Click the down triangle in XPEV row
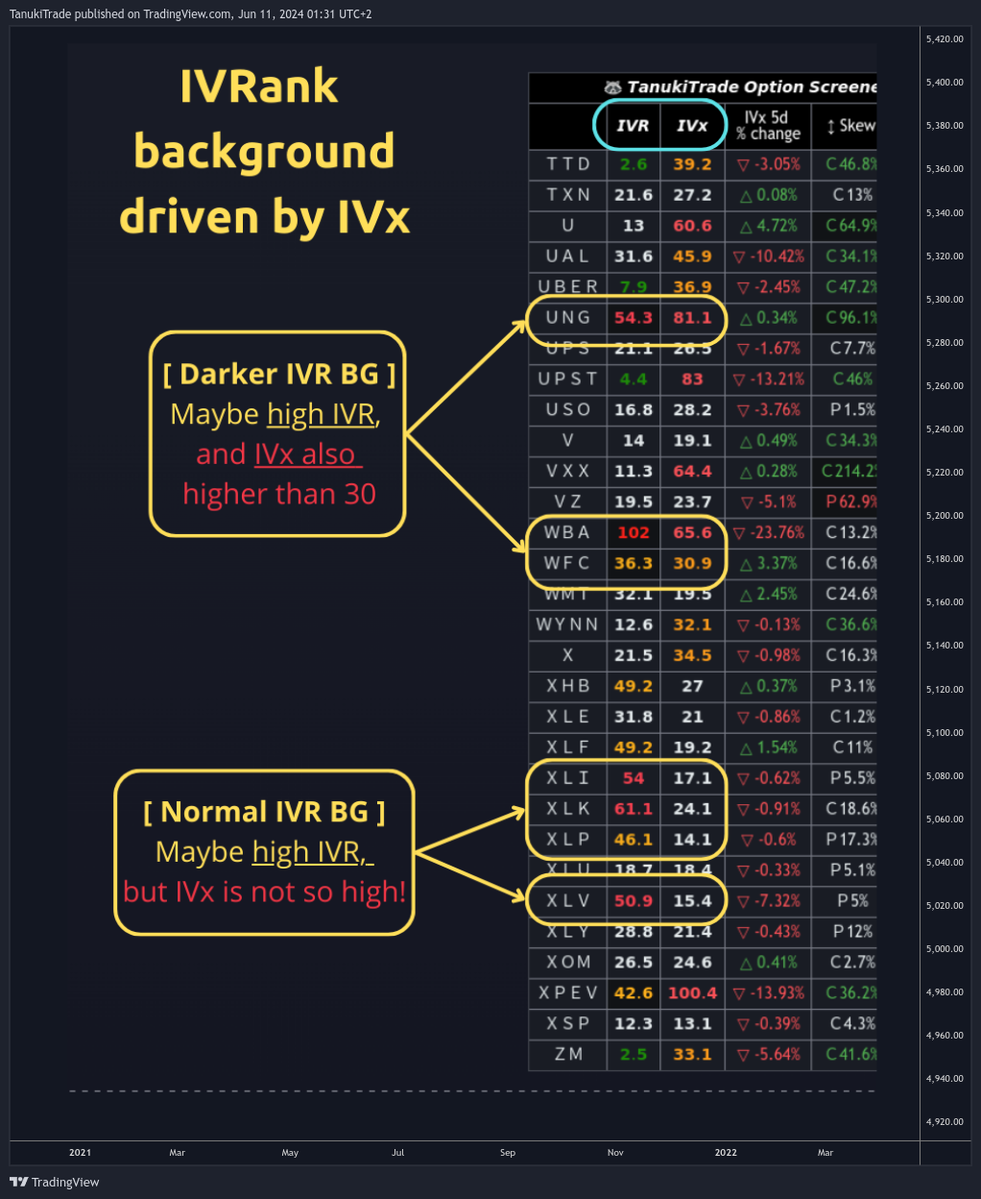The image size is (981, 1199). pos(738,993)
